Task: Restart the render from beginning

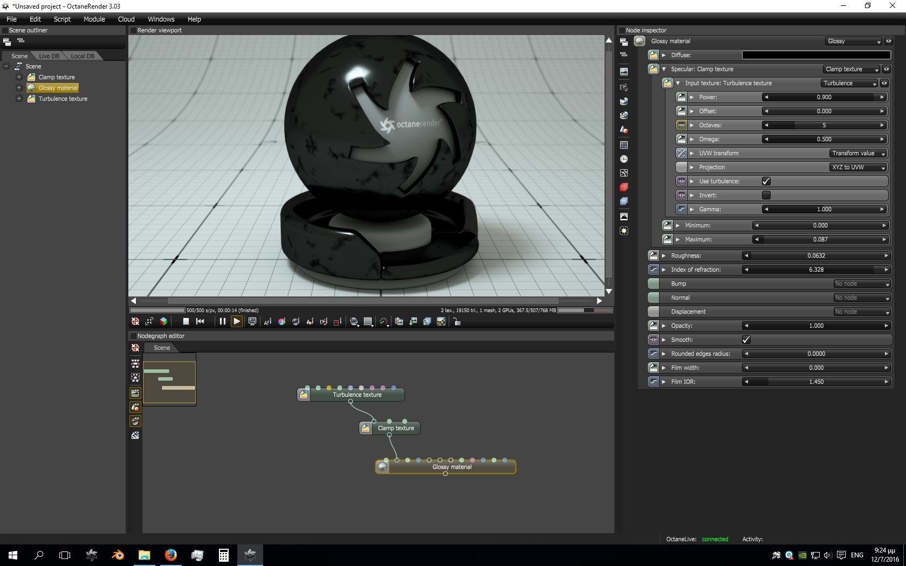Action: coord(200,321)
